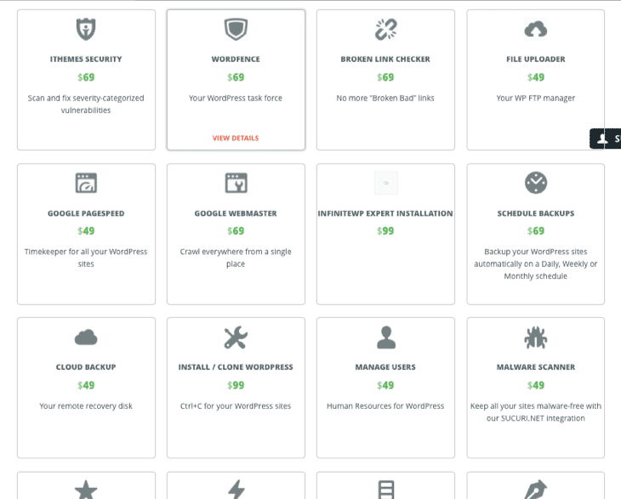The image size is (621, 499).
Task: Click the Google Webmaster wrench window icon
Action: (236, 183)
